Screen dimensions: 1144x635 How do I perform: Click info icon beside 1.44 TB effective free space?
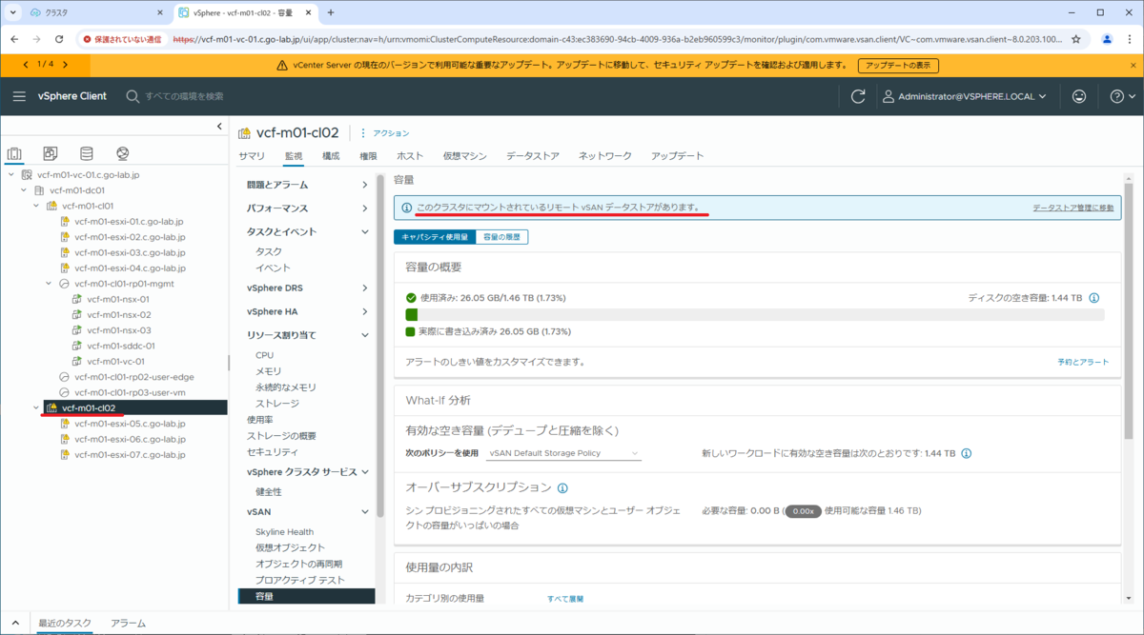967,453
